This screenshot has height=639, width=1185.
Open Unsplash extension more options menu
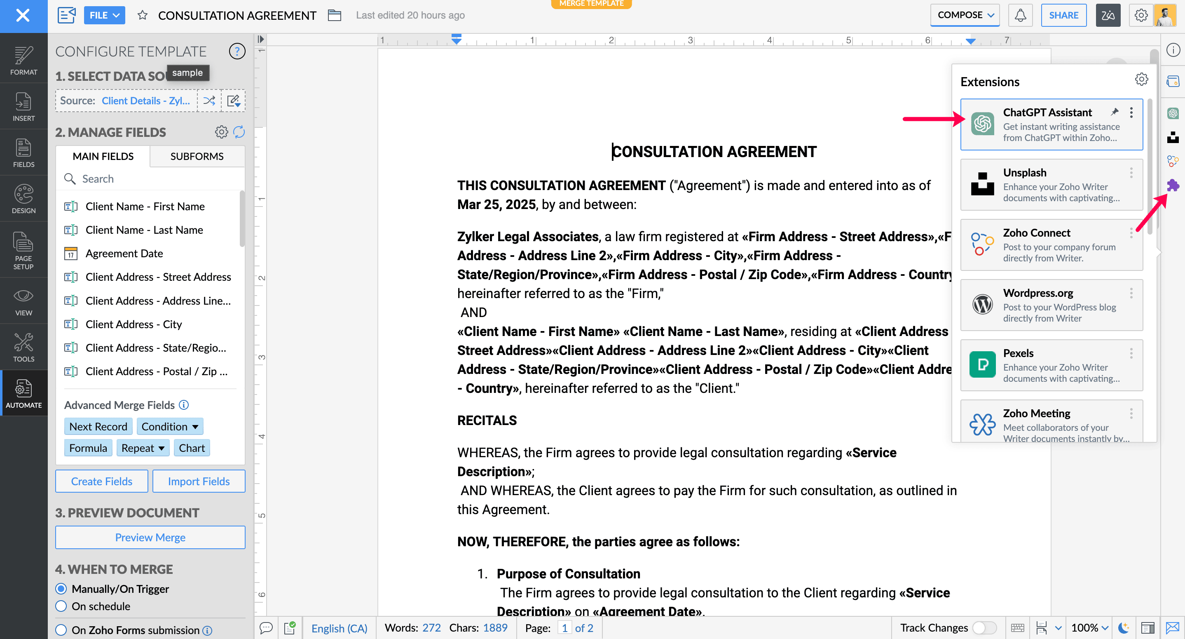click(x=1131, y=173)
